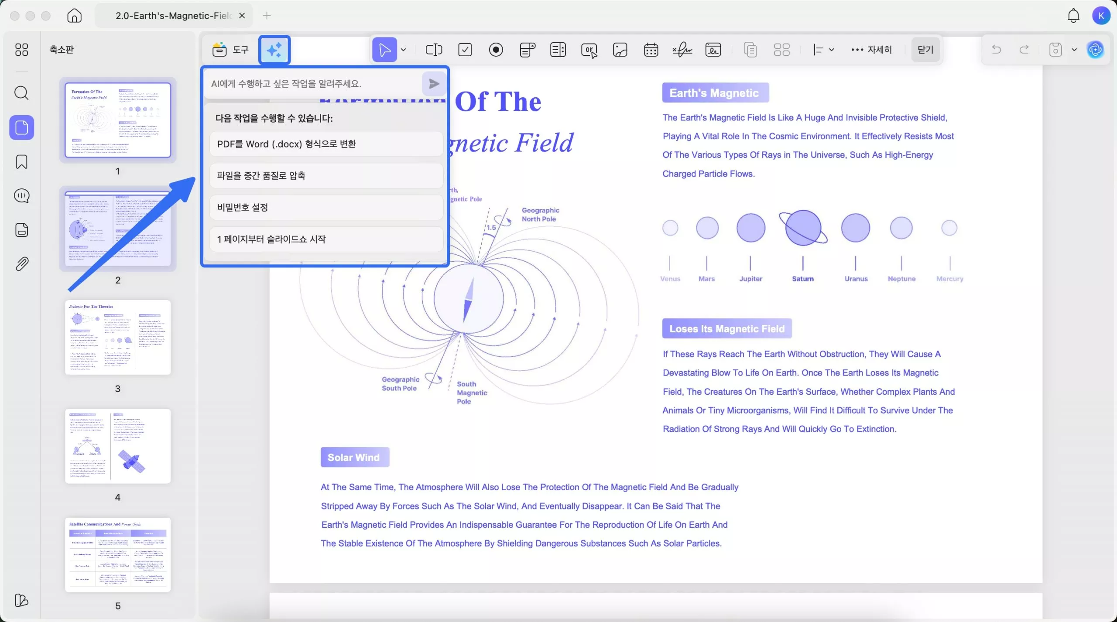Open page 3 thumbnail
The width and height of the screenshot is (1117, 622).
pyautogui.click(x=118, y=337)
